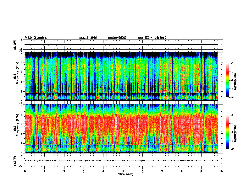
Task: Click the ch.1(V) waveform axis label
Action: (x=15, y=45)
